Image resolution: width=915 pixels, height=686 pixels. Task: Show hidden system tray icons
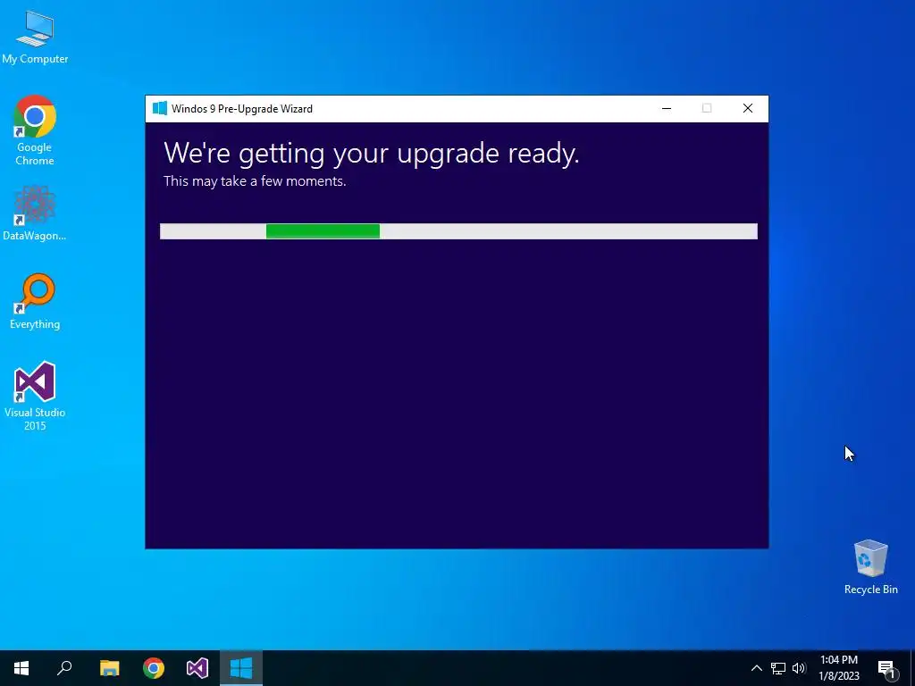[756, 668]
